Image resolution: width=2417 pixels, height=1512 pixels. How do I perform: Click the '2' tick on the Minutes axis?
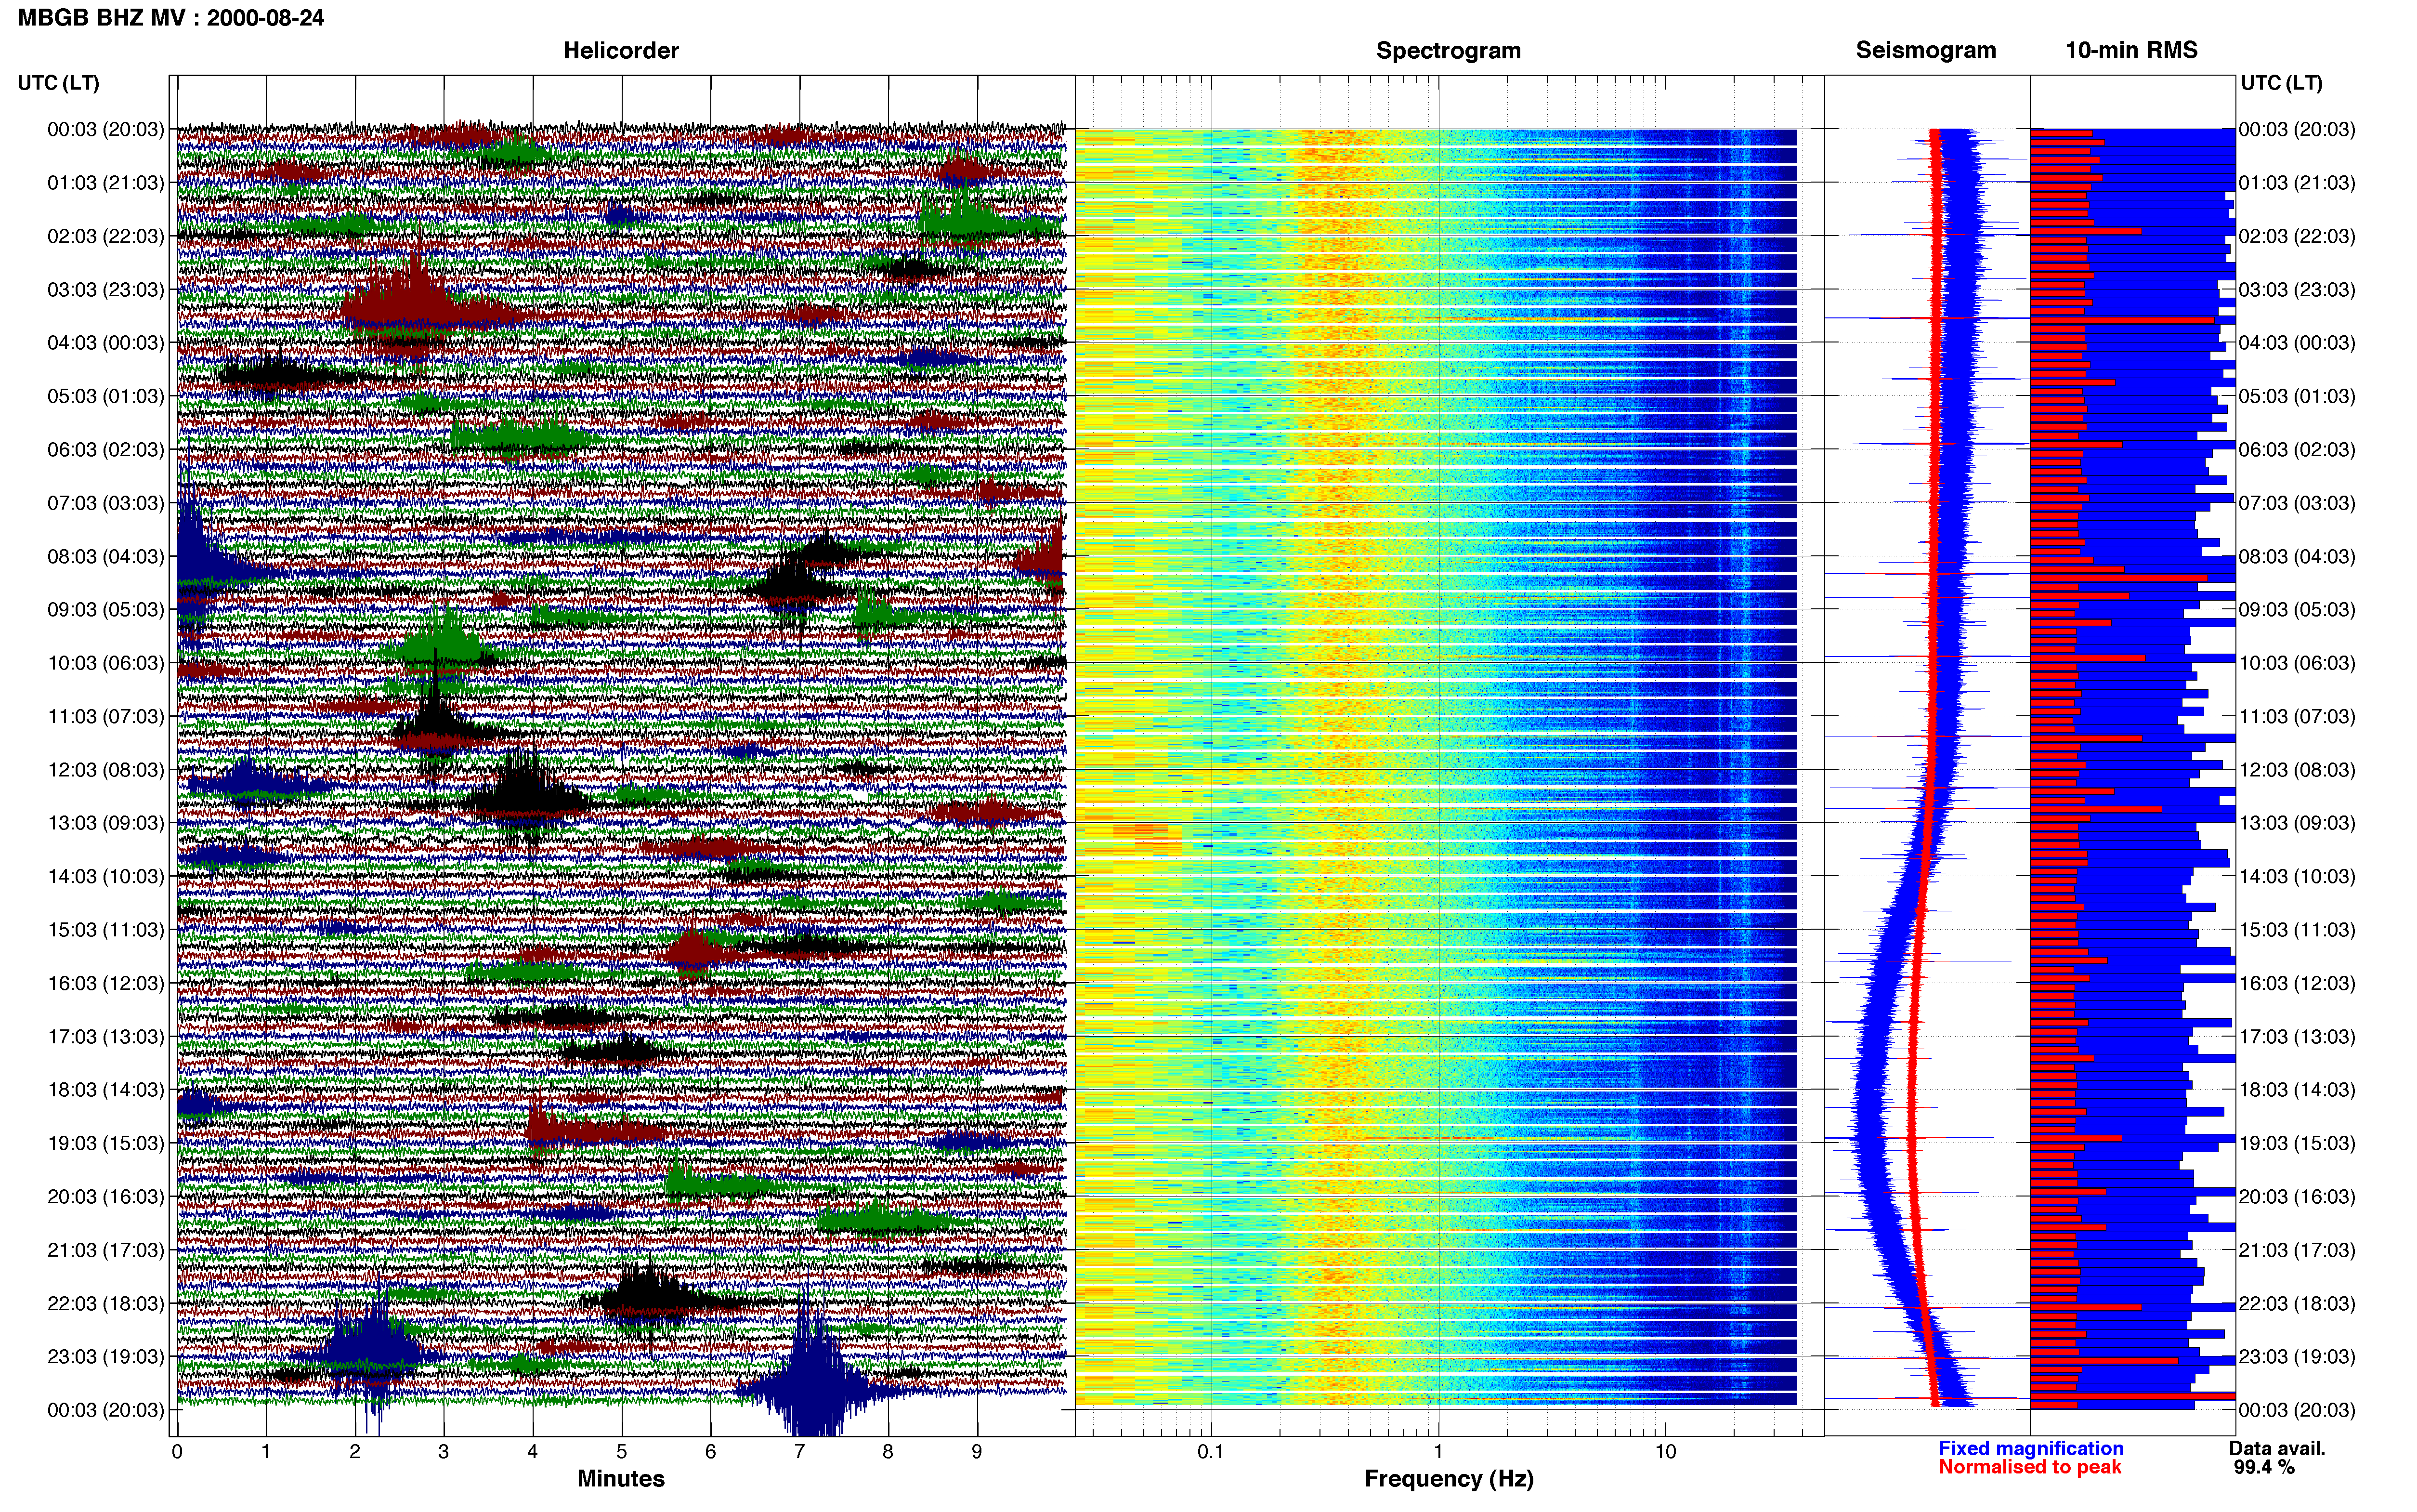coord(355,1452)
